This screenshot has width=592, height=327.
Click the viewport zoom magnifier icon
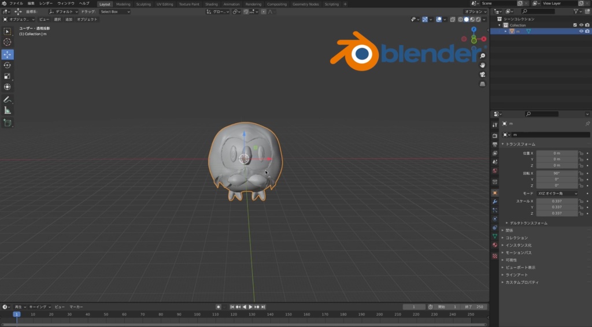(483, 56)
